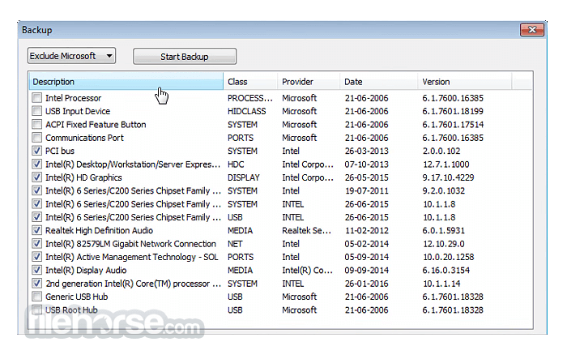The image size is (567, 363).
Task: Uncheck Intel(R) 82579LM Gigabit Network Connection checkbox
Action: (x=37, y=244)
